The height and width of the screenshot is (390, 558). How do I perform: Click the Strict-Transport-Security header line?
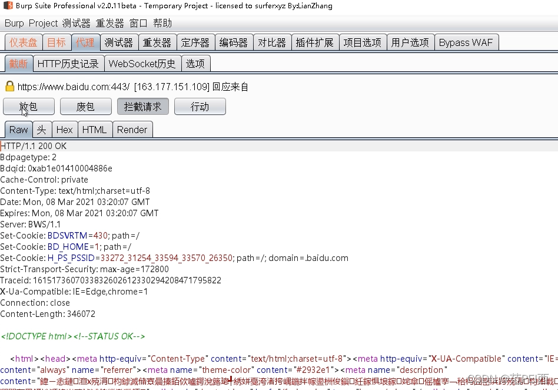click(x=84, y=269)
